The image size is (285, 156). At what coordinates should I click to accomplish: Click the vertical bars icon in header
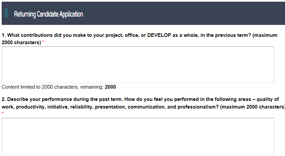6,14
